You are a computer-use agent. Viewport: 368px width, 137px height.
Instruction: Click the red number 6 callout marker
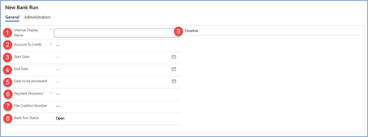point(8,94)
